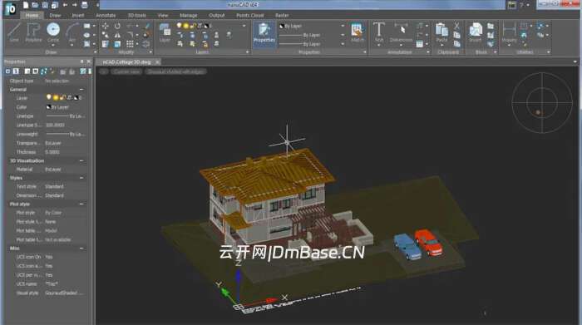The image size is (582, 325).
Task: Click the Thickness value field
Action: [66, 152]
